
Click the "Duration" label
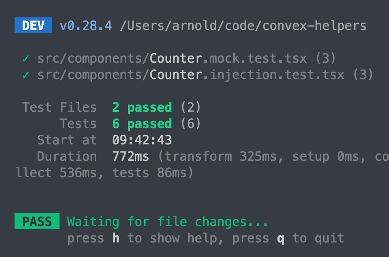tap(67, 156)
